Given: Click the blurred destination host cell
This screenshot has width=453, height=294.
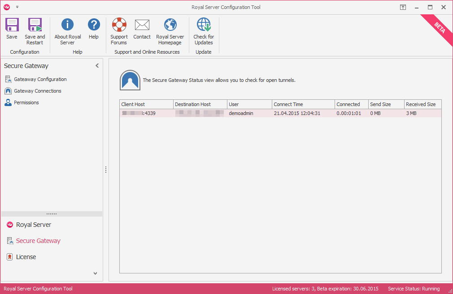Looking at the screenshot, I should click(200, 113).
